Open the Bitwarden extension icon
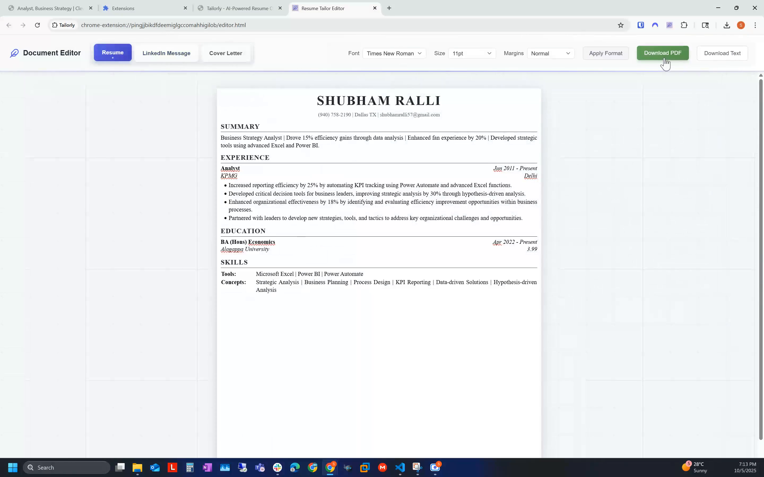764x477 pixels. (x=641, y=25)
